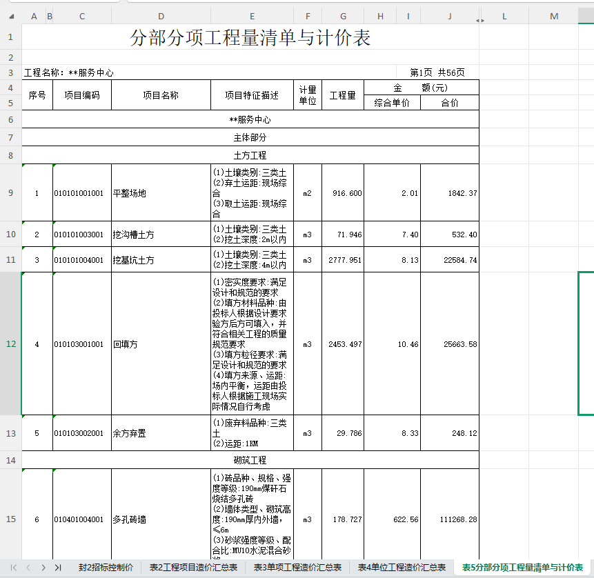Select row 1 header
Viewport: 594px width, 578px height.
(x=10, y=37)
